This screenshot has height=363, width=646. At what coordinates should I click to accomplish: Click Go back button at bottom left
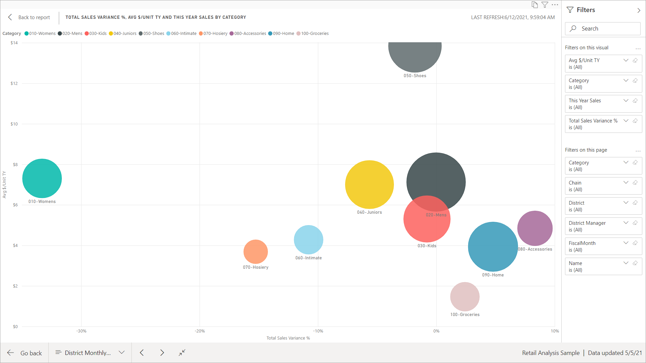click(x=24, y=352)
